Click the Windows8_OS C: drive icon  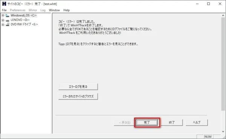(7, 15)
